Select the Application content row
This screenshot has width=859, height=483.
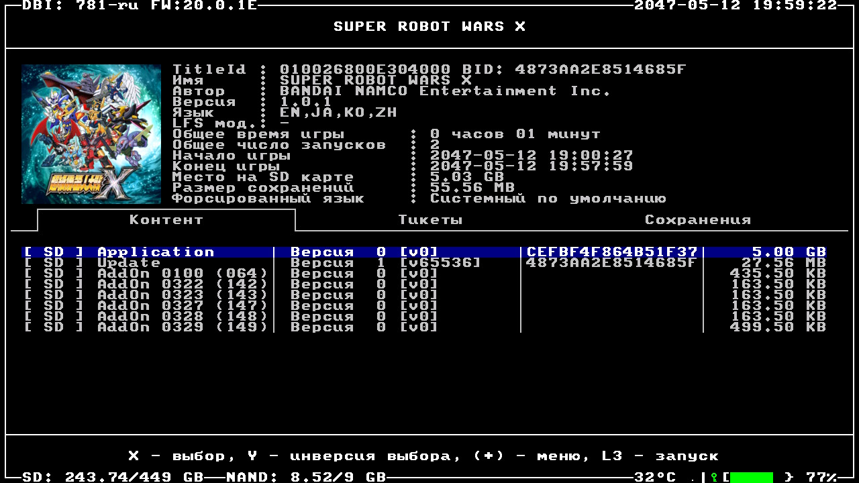pos(155,252)
